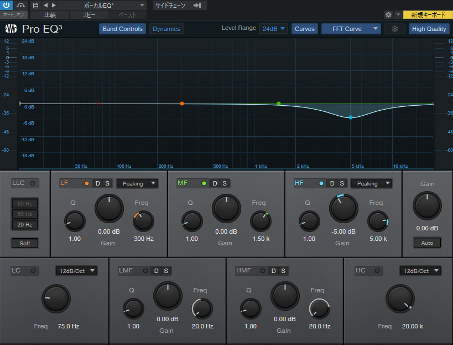453x345 pixels.
Task: Enable the LC low cut filter
Action: 33,271
